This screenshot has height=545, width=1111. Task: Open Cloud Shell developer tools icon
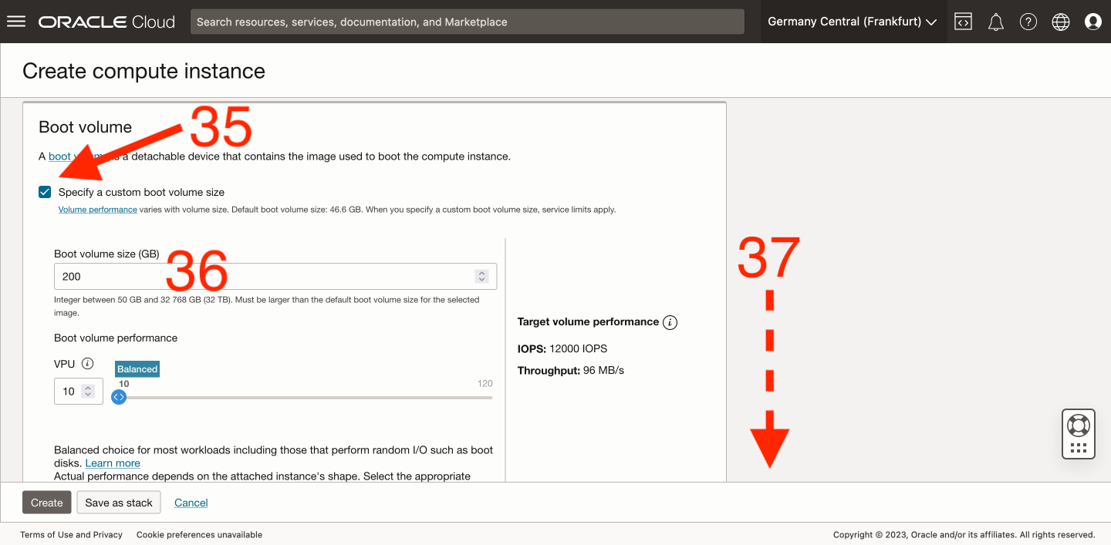click(963, 22)
